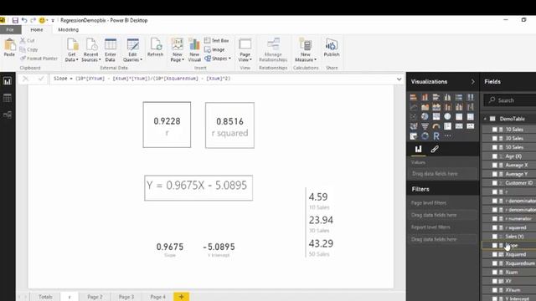
Task: Tick the 30 Sales field checkbox
Action: pos(495,138)
